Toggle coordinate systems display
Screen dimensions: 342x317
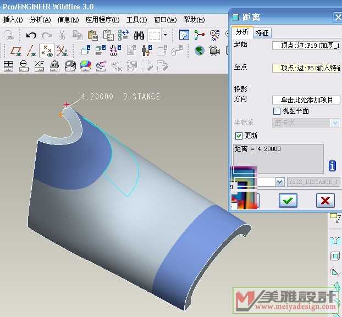(62, 51)
